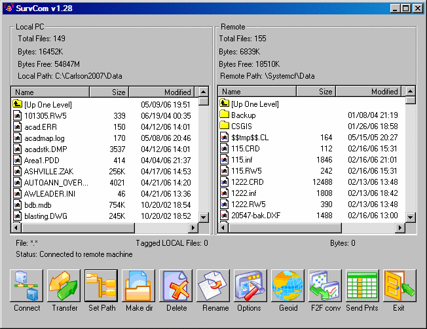Select the 115.RW5 remote file name
This screenshot has height=329, width=427.
(246, 170)
